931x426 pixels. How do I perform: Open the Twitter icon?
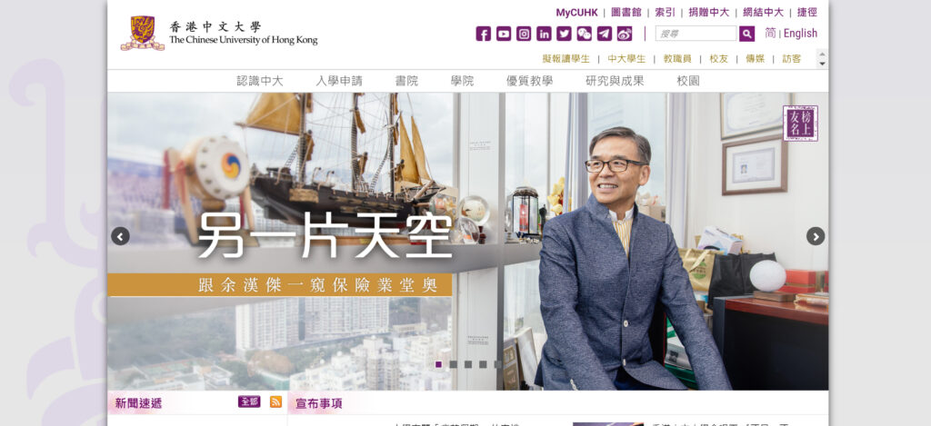coord(564,34)
